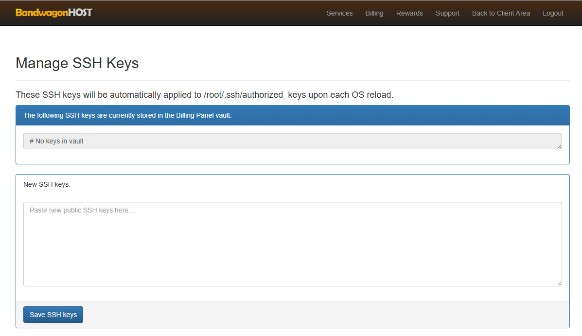
Task: Click the Save SSH keys button
Action: click(53, 315)
